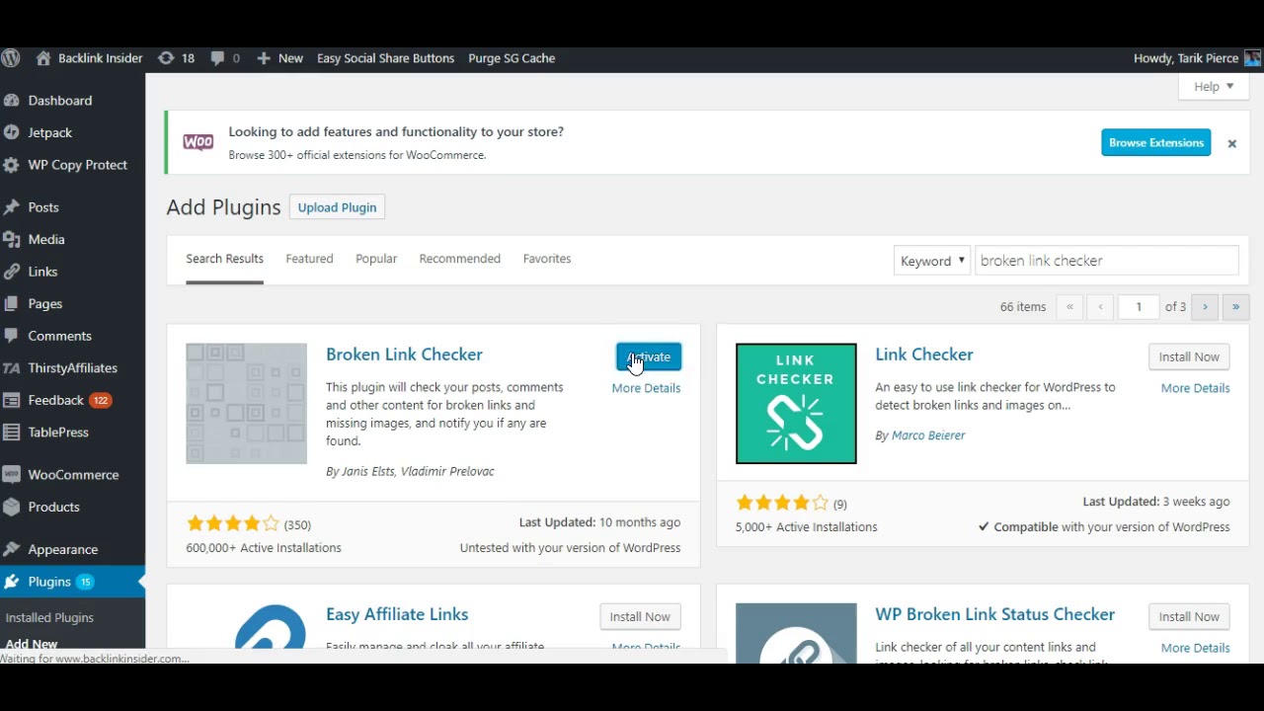Switch to the Search Results tab

tap(224, 259)
